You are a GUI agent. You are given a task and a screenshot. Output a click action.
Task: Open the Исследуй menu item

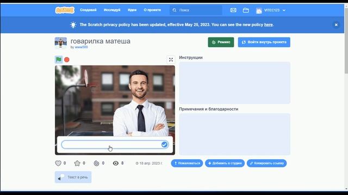pyautogui.click(x=112, y=10)
